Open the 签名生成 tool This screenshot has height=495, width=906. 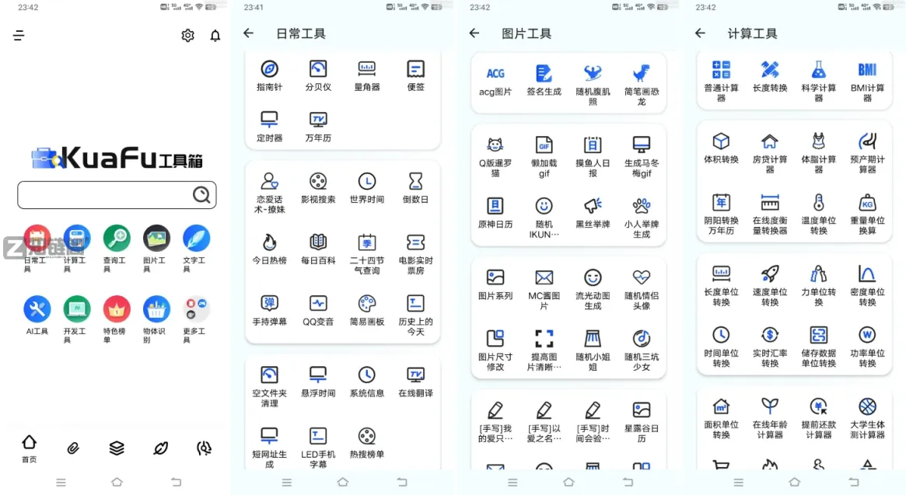click(x=544, y=81)
